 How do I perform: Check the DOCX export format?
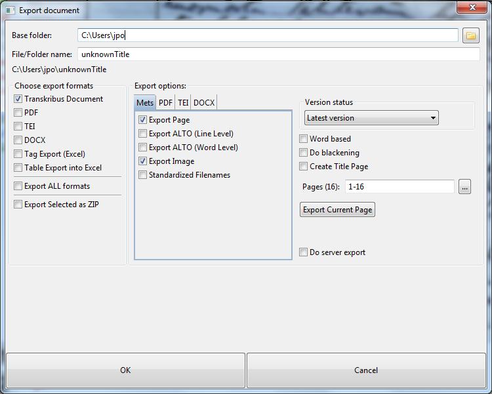point(18,140)
